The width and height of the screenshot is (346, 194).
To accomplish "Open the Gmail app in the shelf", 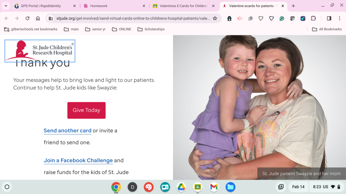I will click(x=214, y=187).
